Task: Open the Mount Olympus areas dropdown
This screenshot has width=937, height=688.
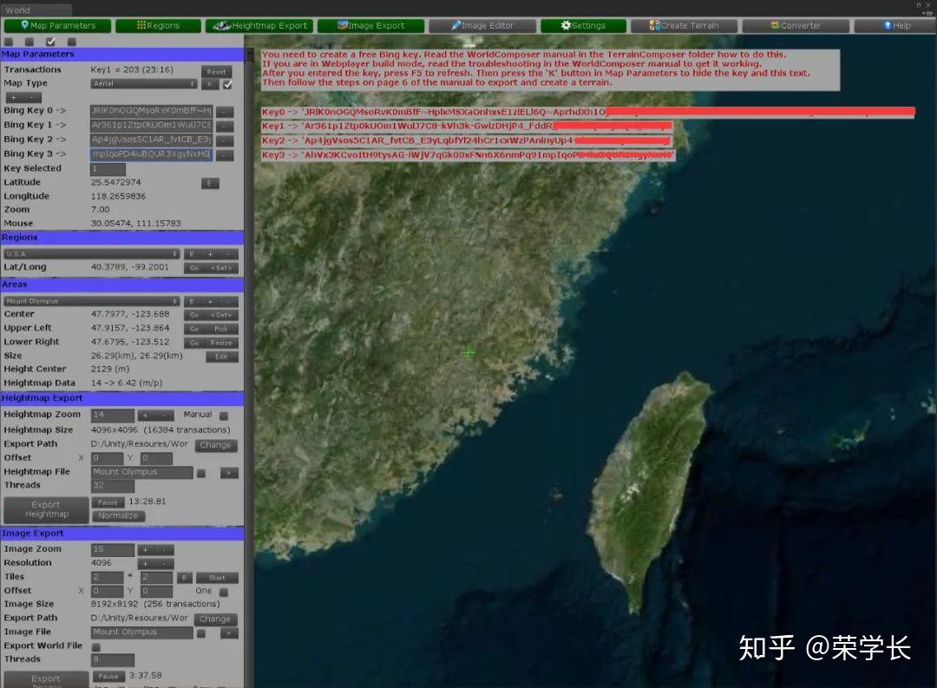Action: pos(91,299)
